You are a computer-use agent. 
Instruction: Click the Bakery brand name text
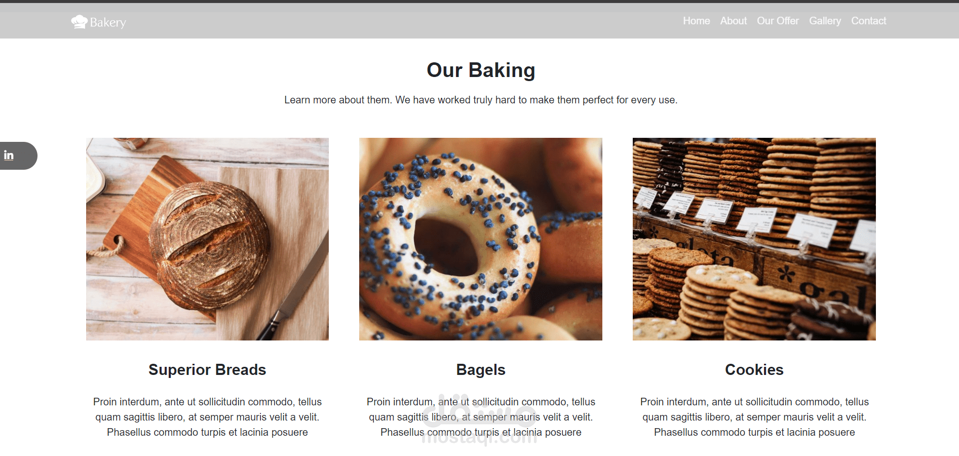[108, 22]
